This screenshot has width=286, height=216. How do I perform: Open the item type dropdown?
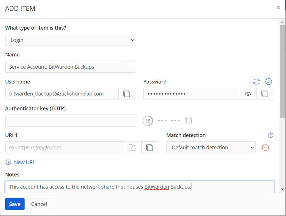[70, 40]
